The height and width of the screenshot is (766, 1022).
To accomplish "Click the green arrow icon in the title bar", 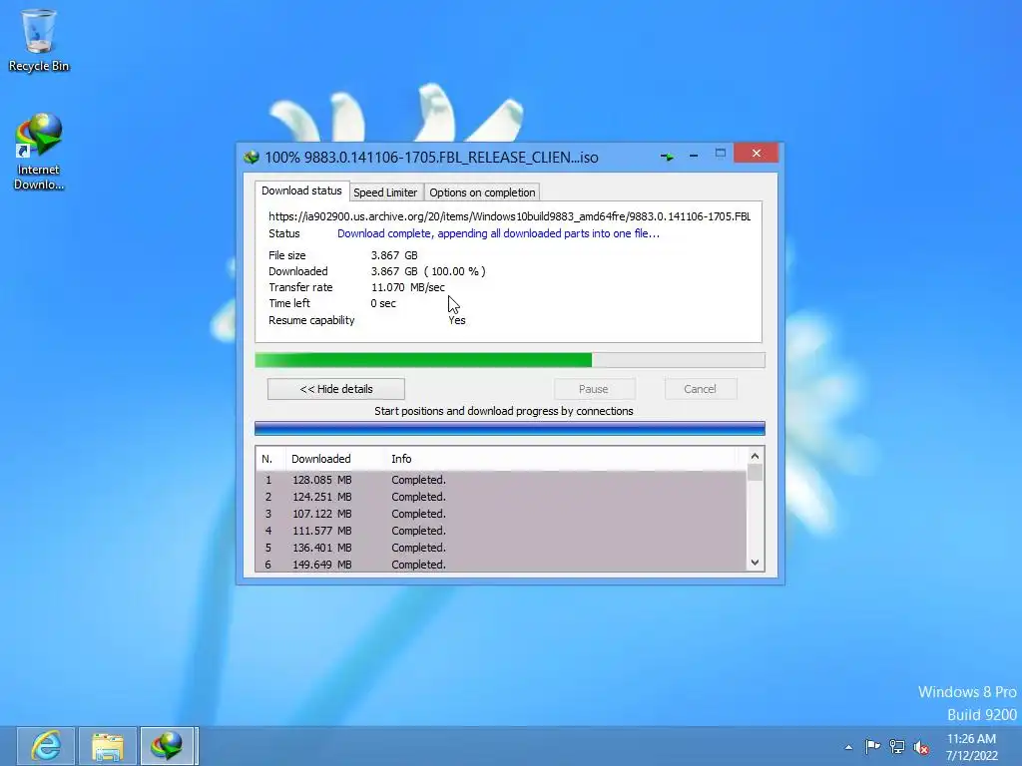I will pos(667,157).
